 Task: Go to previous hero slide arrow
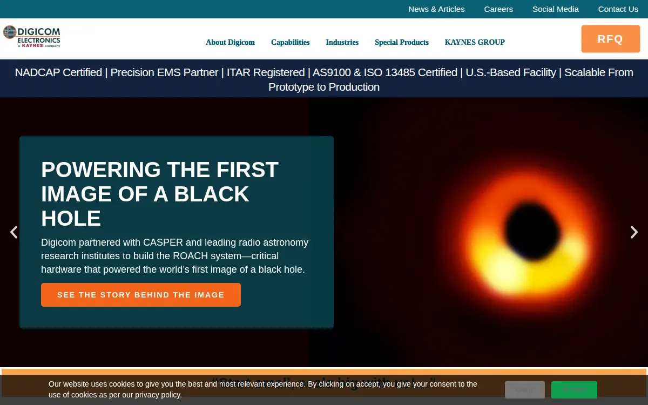point(14,232)
